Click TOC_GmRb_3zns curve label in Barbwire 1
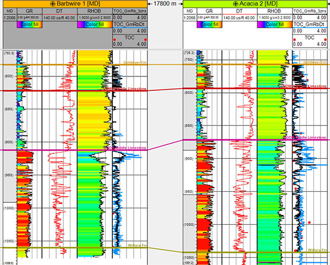This screenshot has width=330, height=265. tap(130, 10)
